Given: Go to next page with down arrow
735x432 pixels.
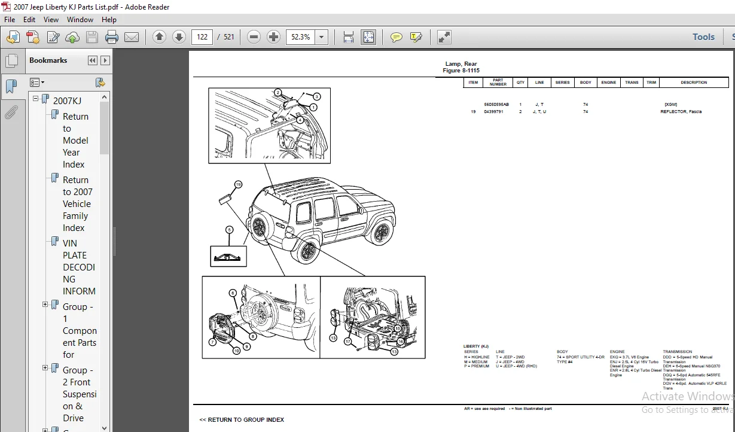Looking at the screenshot, I should click(x=179, y=37).
